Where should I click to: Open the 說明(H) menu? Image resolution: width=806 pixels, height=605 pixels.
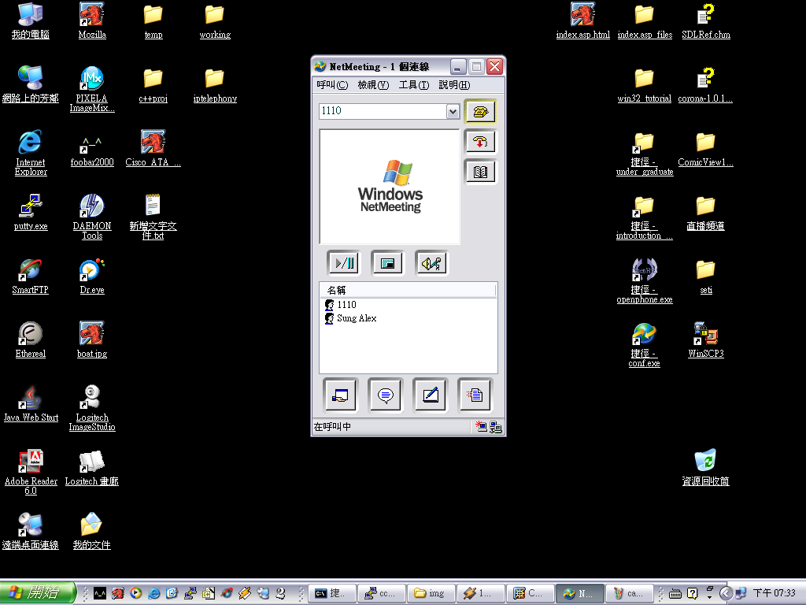(x=454, y=85)
